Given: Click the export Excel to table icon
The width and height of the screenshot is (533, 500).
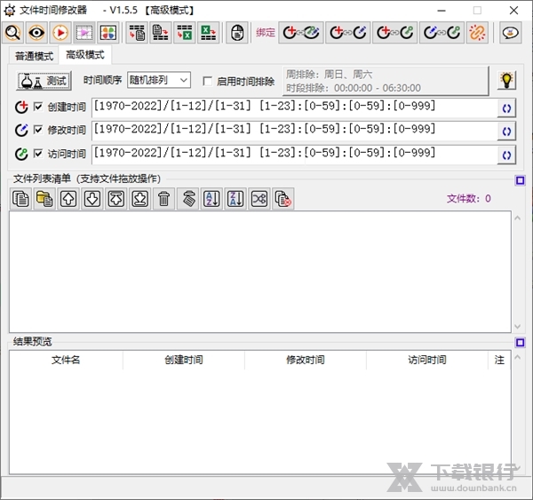Looking at the screenshot, I should 208,33.
